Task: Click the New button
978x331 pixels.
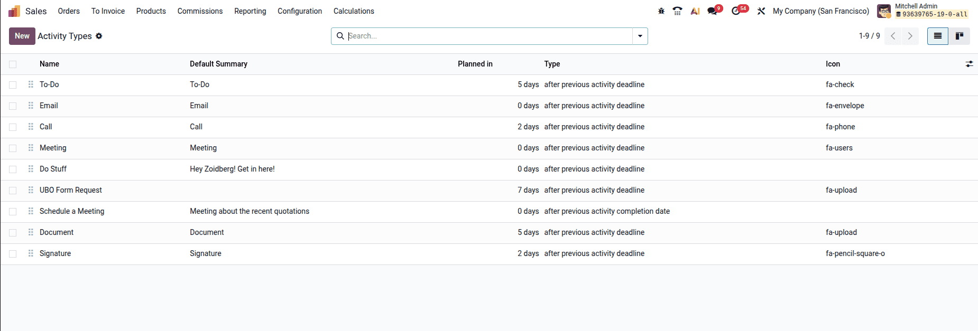Action: [x=22, y=36]
